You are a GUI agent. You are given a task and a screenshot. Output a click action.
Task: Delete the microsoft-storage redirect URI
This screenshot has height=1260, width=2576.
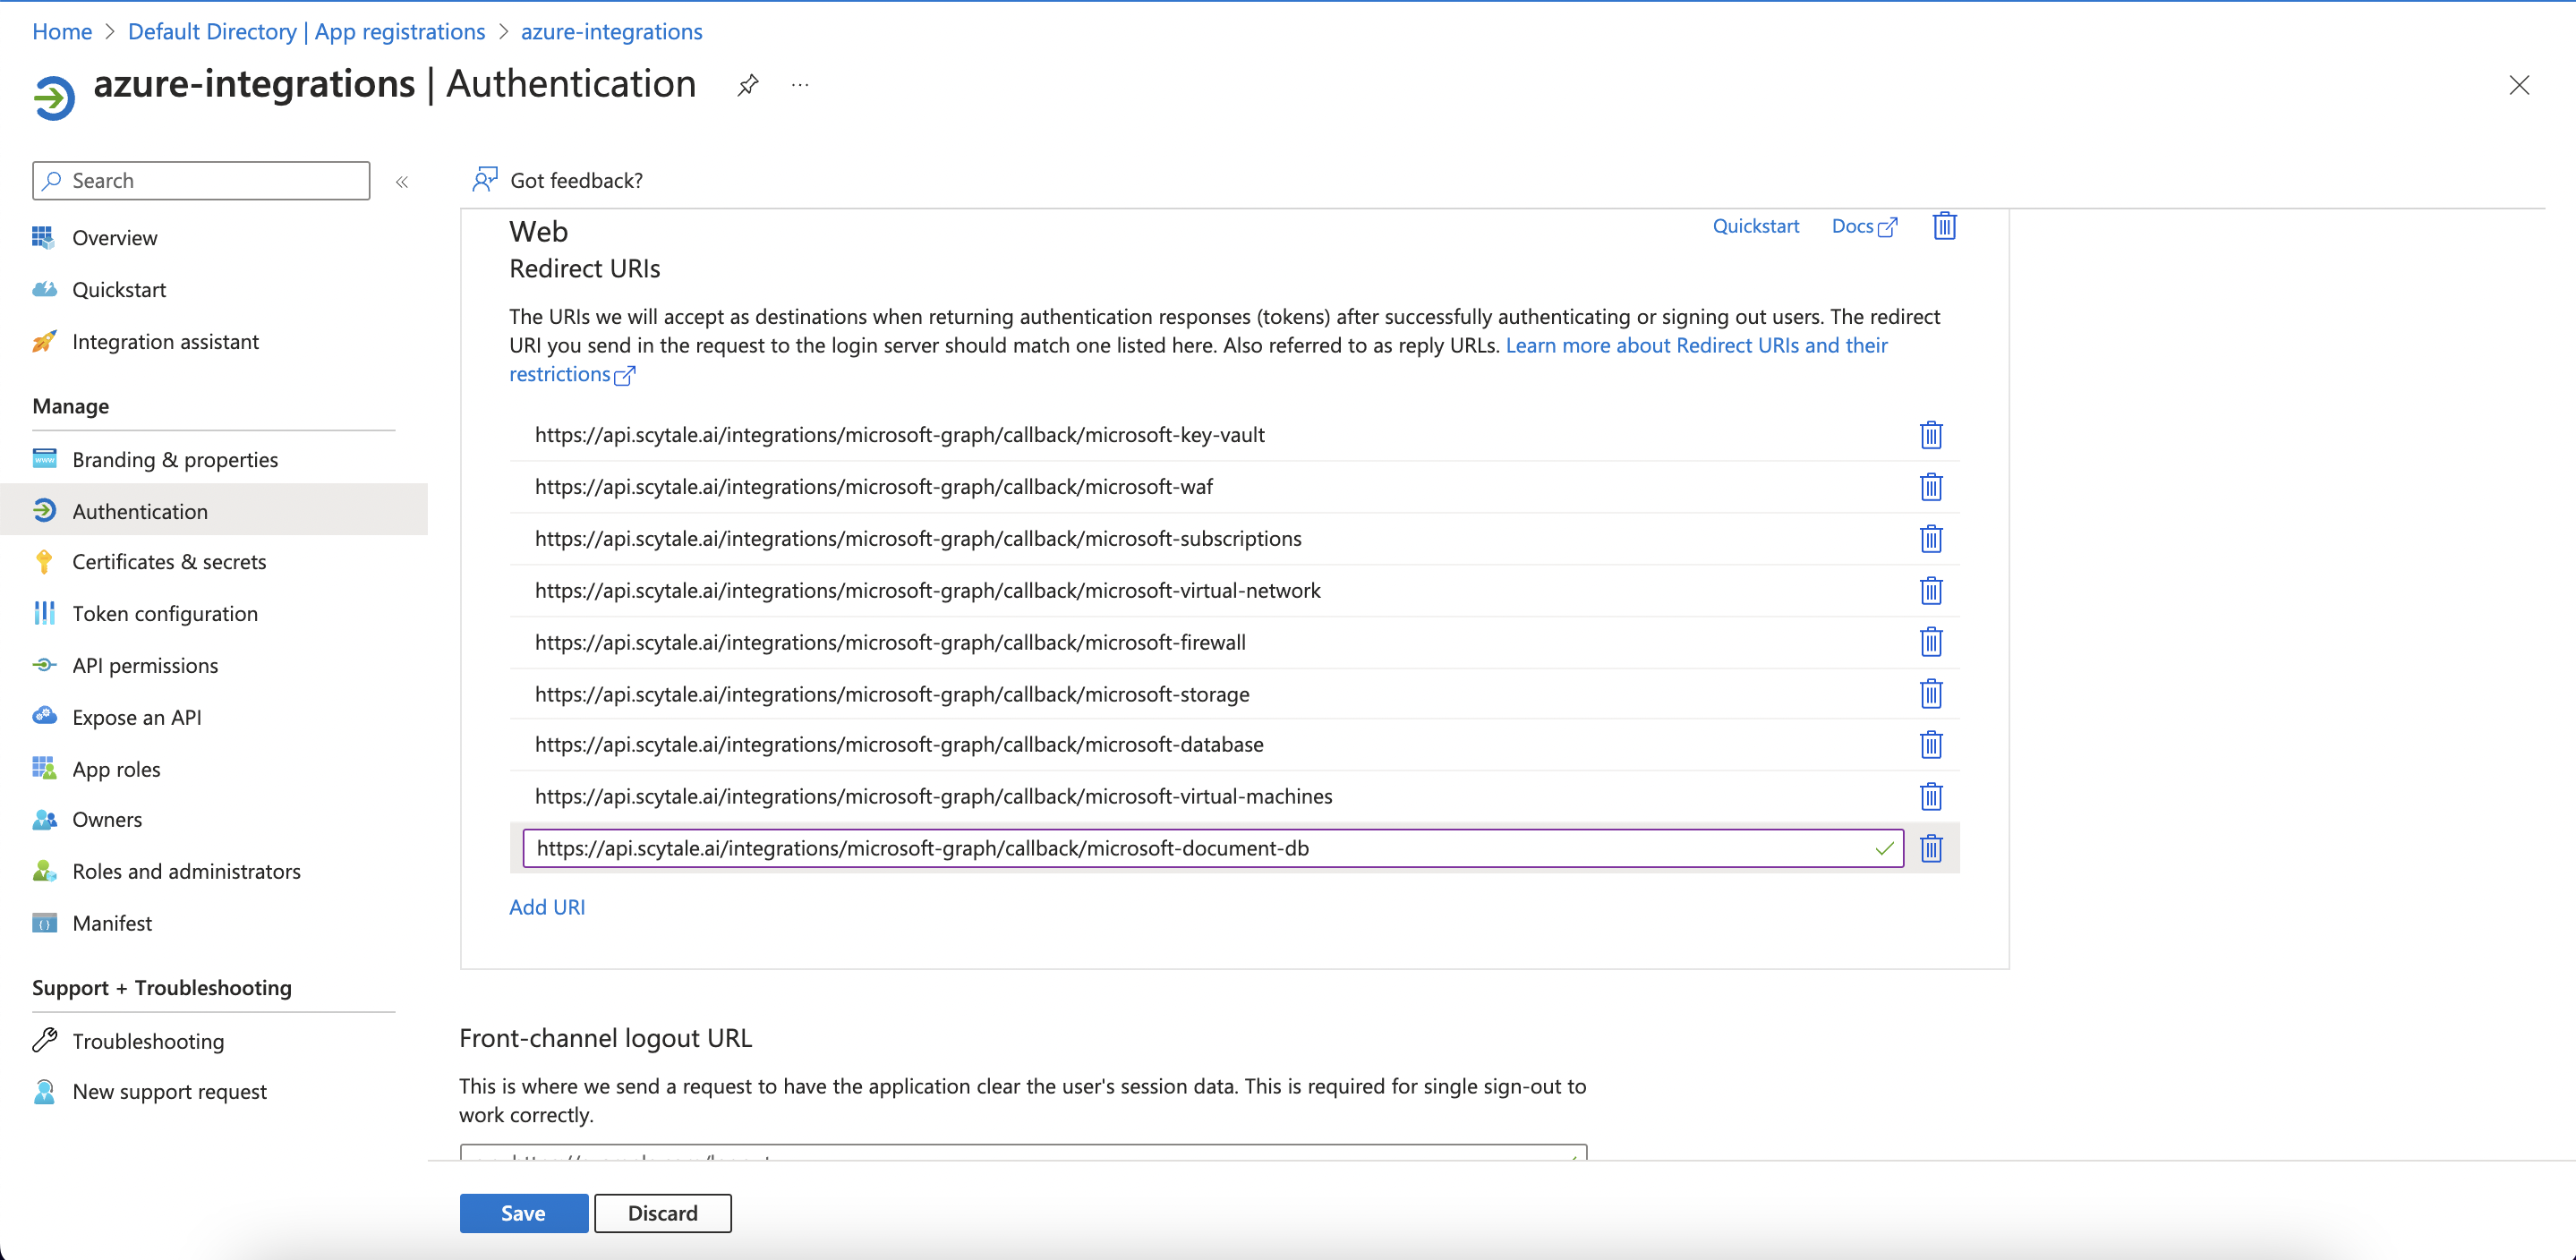1931,694
